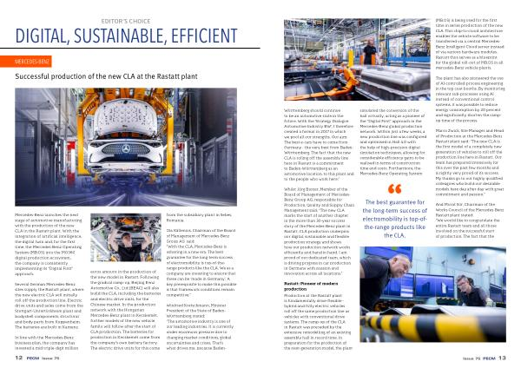Open the battery production hall photo
521x368 pixels.
click(x=357, y=59)
